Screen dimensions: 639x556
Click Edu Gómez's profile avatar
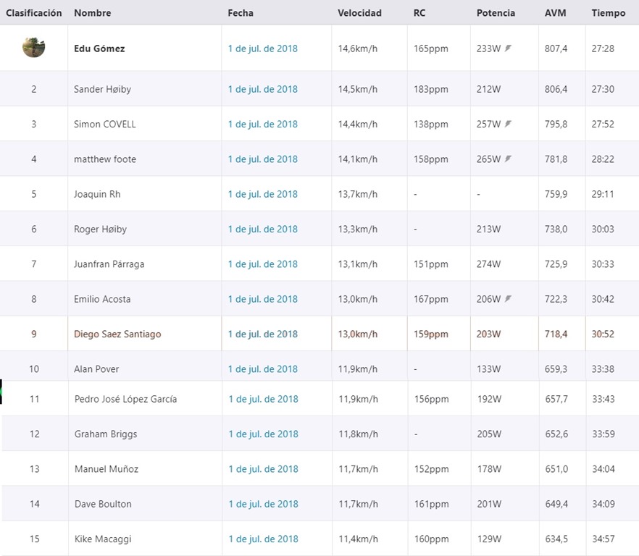coord(34,48)
